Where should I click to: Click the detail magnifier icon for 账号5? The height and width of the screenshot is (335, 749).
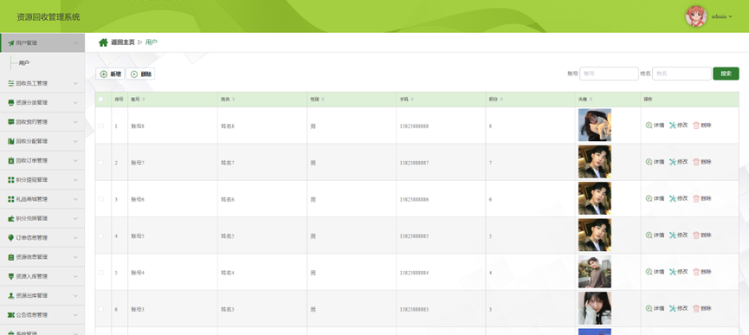(649, 235)
